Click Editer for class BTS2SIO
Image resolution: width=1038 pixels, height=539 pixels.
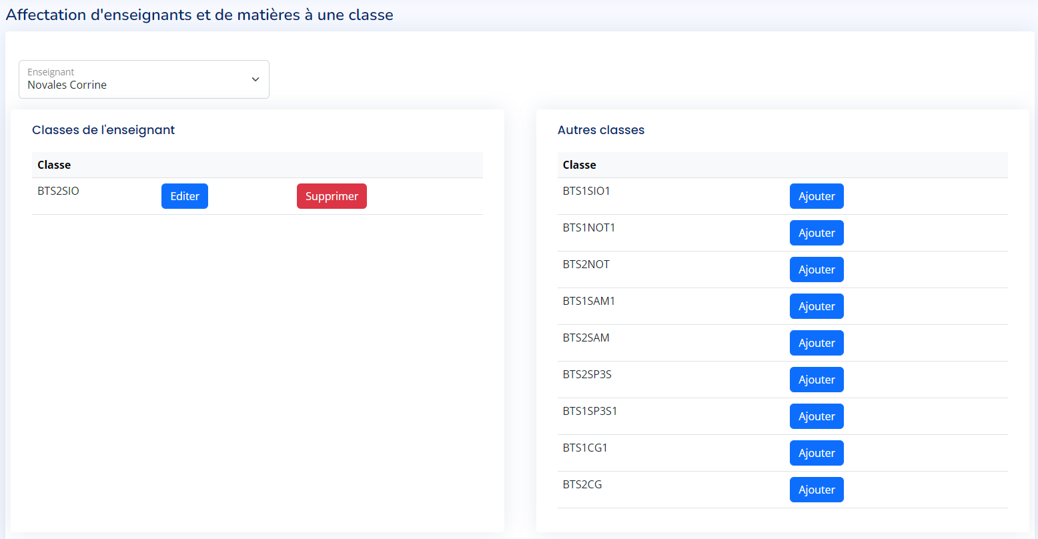pyautogui.click(x=185, y=196)
